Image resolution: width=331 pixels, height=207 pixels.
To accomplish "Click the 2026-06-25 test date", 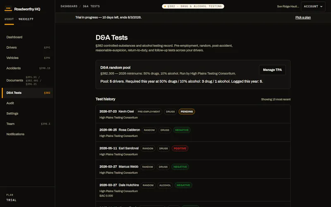I will 108,130.
